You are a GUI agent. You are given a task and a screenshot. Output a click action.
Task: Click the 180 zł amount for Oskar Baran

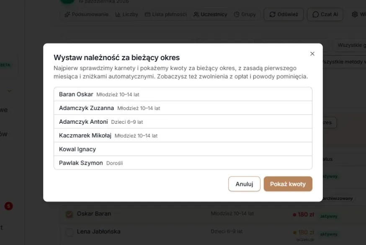306,214
